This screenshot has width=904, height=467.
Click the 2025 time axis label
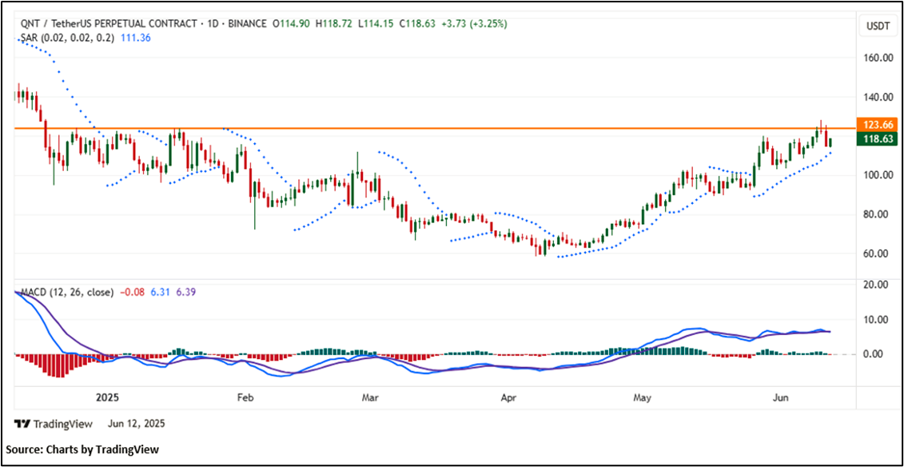pos(107,397)
